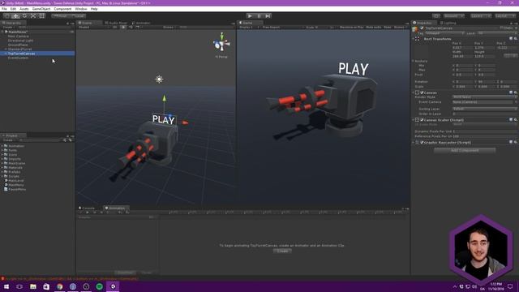Screen dimensions: 519x292
Task: Toggle Graphic Raycaster component enabled checkbox
Action: click(422, 143)
